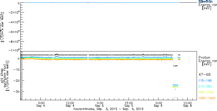The image size is (217, 111).
Task: Click the hours:minutes date range axis title
Action: point(108,109)
